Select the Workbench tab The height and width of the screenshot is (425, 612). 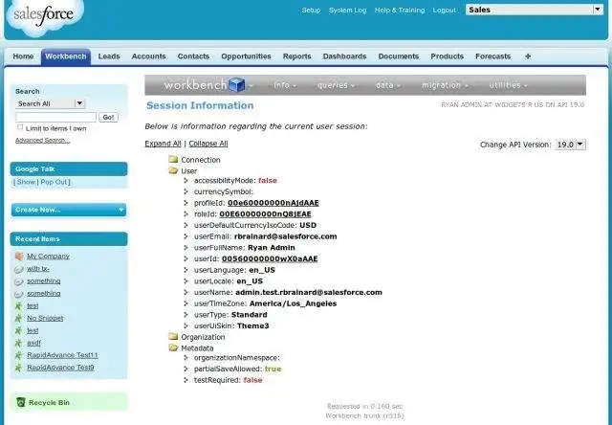[x=66, y=56]
